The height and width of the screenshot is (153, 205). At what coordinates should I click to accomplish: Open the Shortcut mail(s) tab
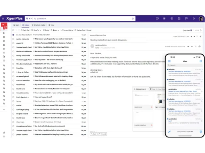39,25
